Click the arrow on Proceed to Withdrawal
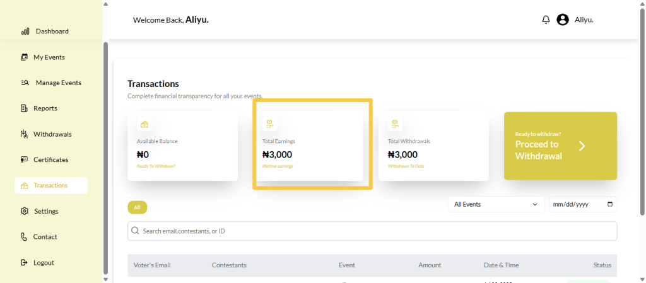The height and width of the screenshot is (283, 646). 582,146
